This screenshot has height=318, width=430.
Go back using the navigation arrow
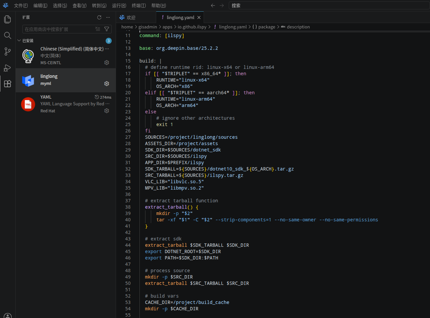click(213, 5)
